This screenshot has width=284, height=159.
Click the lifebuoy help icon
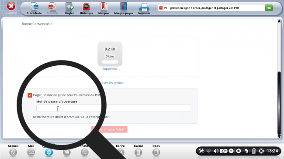[261, 151]
